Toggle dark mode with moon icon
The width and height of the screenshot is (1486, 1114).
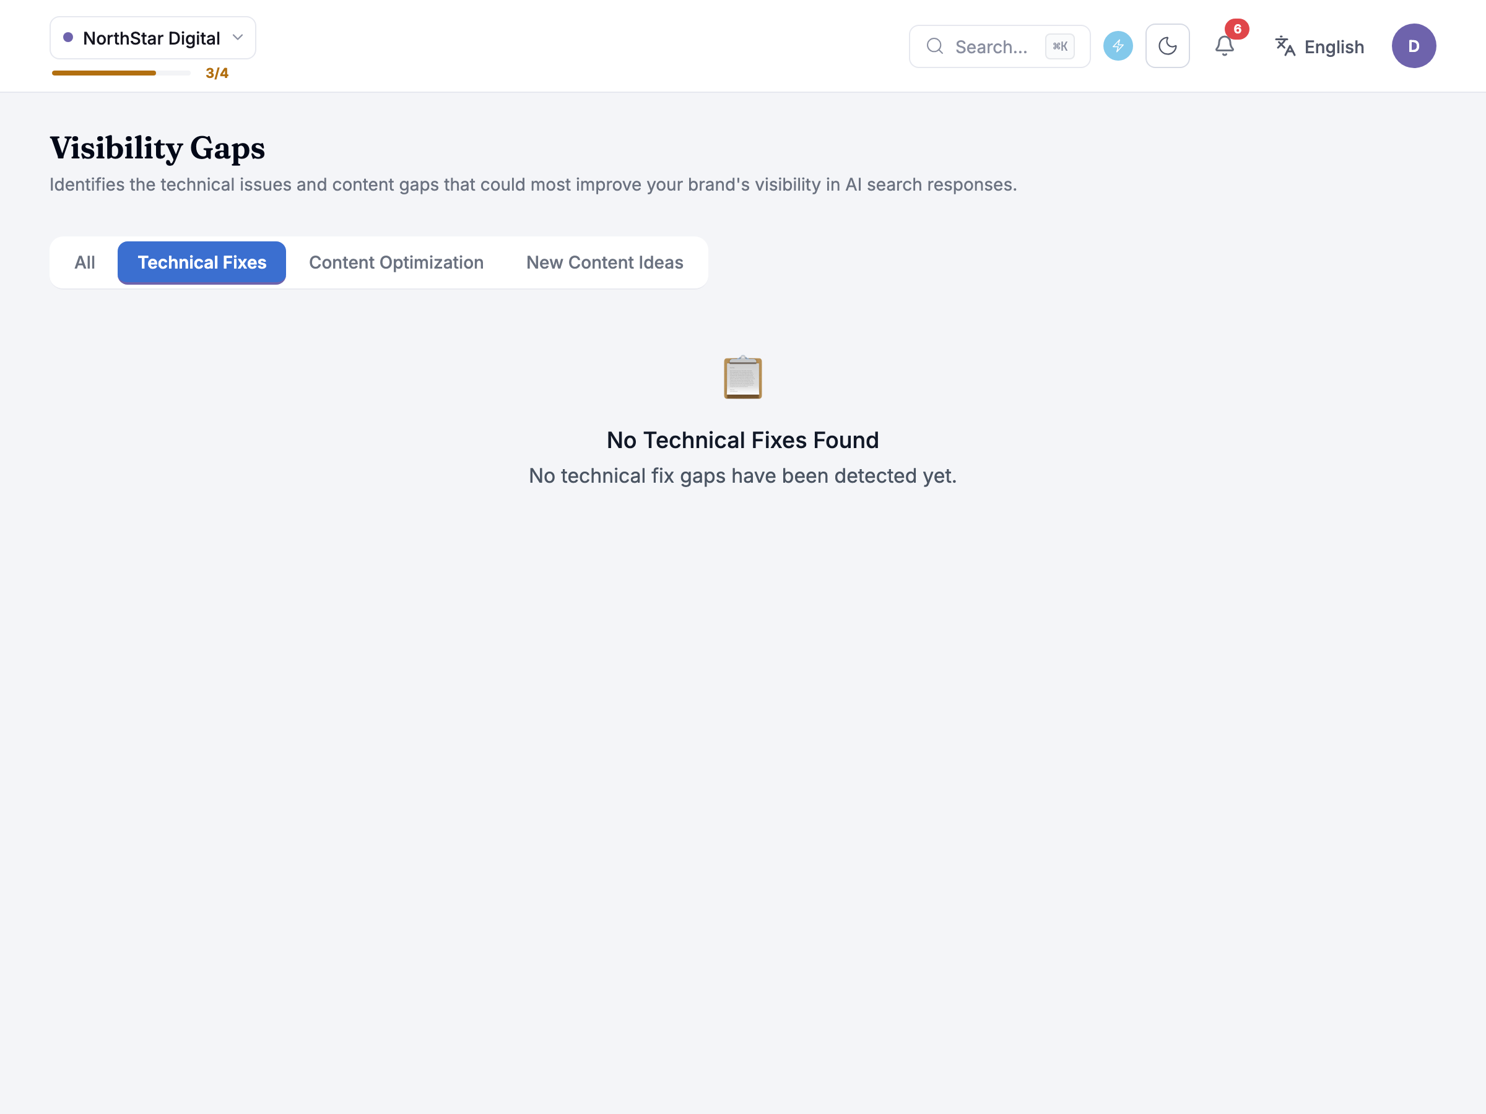tap(1168, 46)
